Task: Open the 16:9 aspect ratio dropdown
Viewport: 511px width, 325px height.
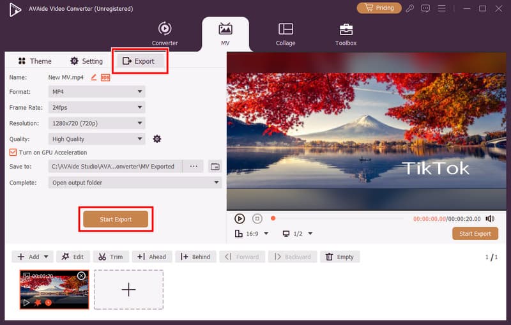Action: click(x=252, y=234)
